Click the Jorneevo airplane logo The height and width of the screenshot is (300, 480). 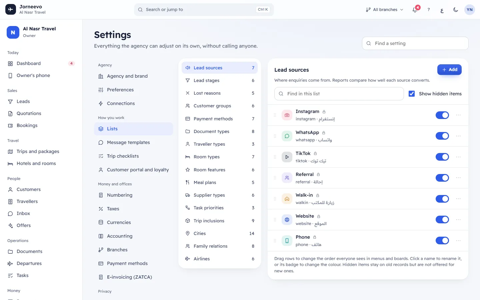click(x=11, y=9)
